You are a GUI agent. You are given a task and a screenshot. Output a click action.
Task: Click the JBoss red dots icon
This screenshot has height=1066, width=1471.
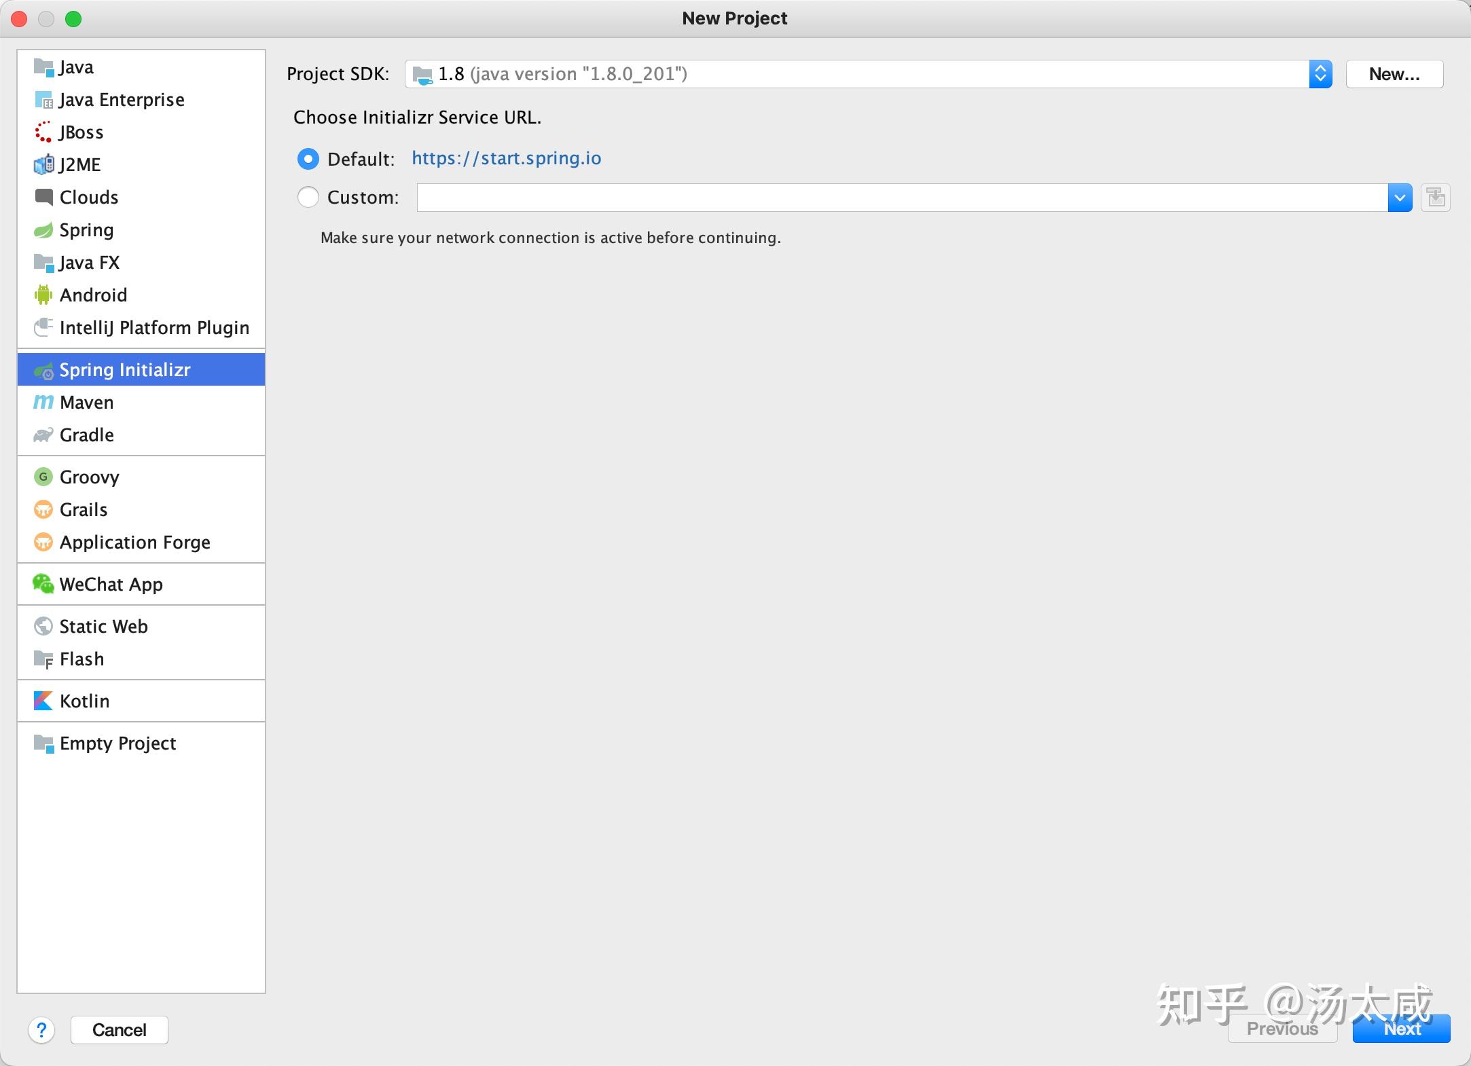tap(43, 132)
